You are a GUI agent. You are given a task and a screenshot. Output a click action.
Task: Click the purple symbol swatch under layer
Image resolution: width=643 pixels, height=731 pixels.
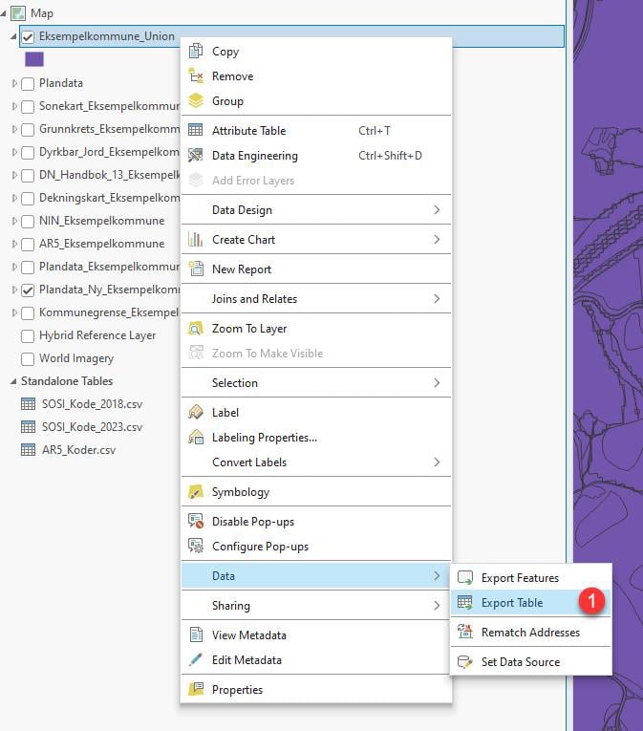coord(34,59)
